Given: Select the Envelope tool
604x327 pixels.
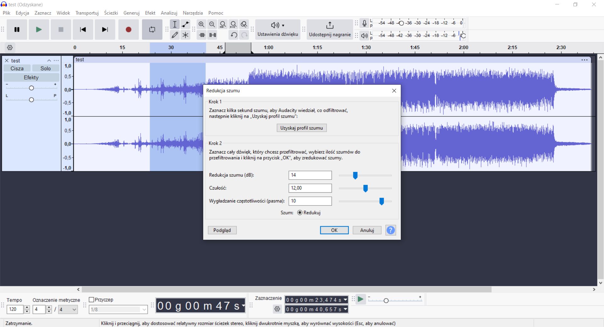Looking at the screenshot, I should tap(185, 24).
